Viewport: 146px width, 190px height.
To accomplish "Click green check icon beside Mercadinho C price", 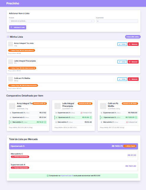I will 45,122.
